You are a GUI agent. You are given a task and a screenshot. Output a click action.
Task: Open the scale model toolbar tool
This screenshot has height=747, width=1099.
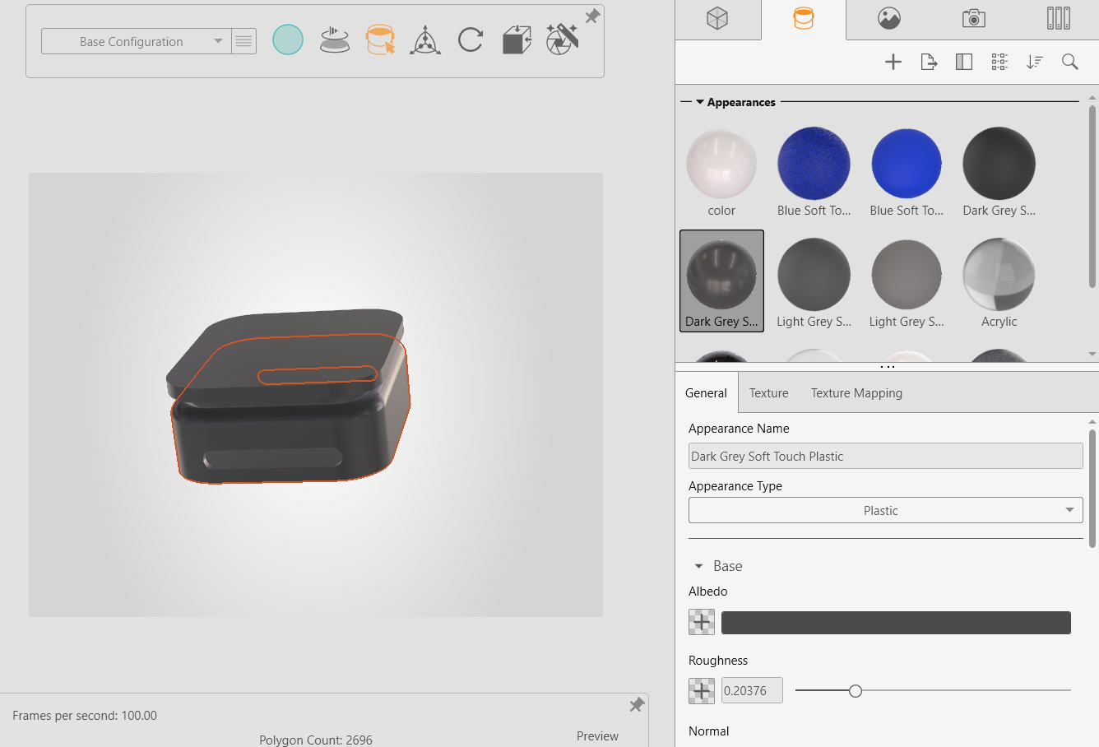516,39
